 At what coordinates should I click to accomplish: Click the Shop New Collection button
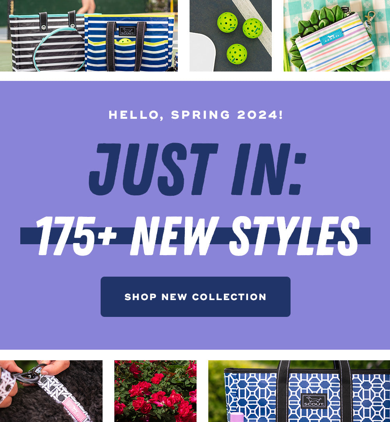coord(195,297)
